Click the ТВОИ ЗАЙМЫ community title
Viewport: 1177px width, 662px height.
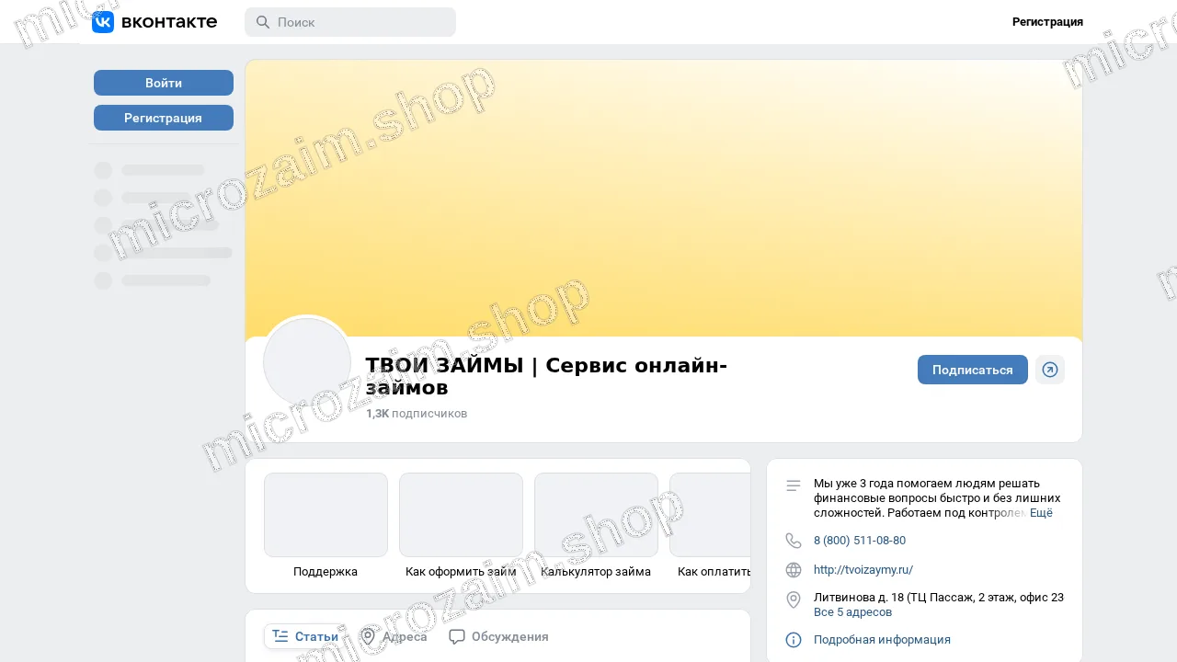(546, 376)
